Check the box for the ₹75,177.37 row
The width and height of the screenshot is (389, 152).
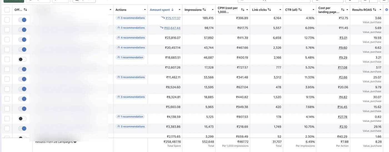coord(7,20)
